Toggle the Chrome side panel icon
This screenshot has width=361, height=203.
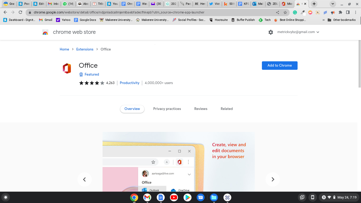click(348, 12)
